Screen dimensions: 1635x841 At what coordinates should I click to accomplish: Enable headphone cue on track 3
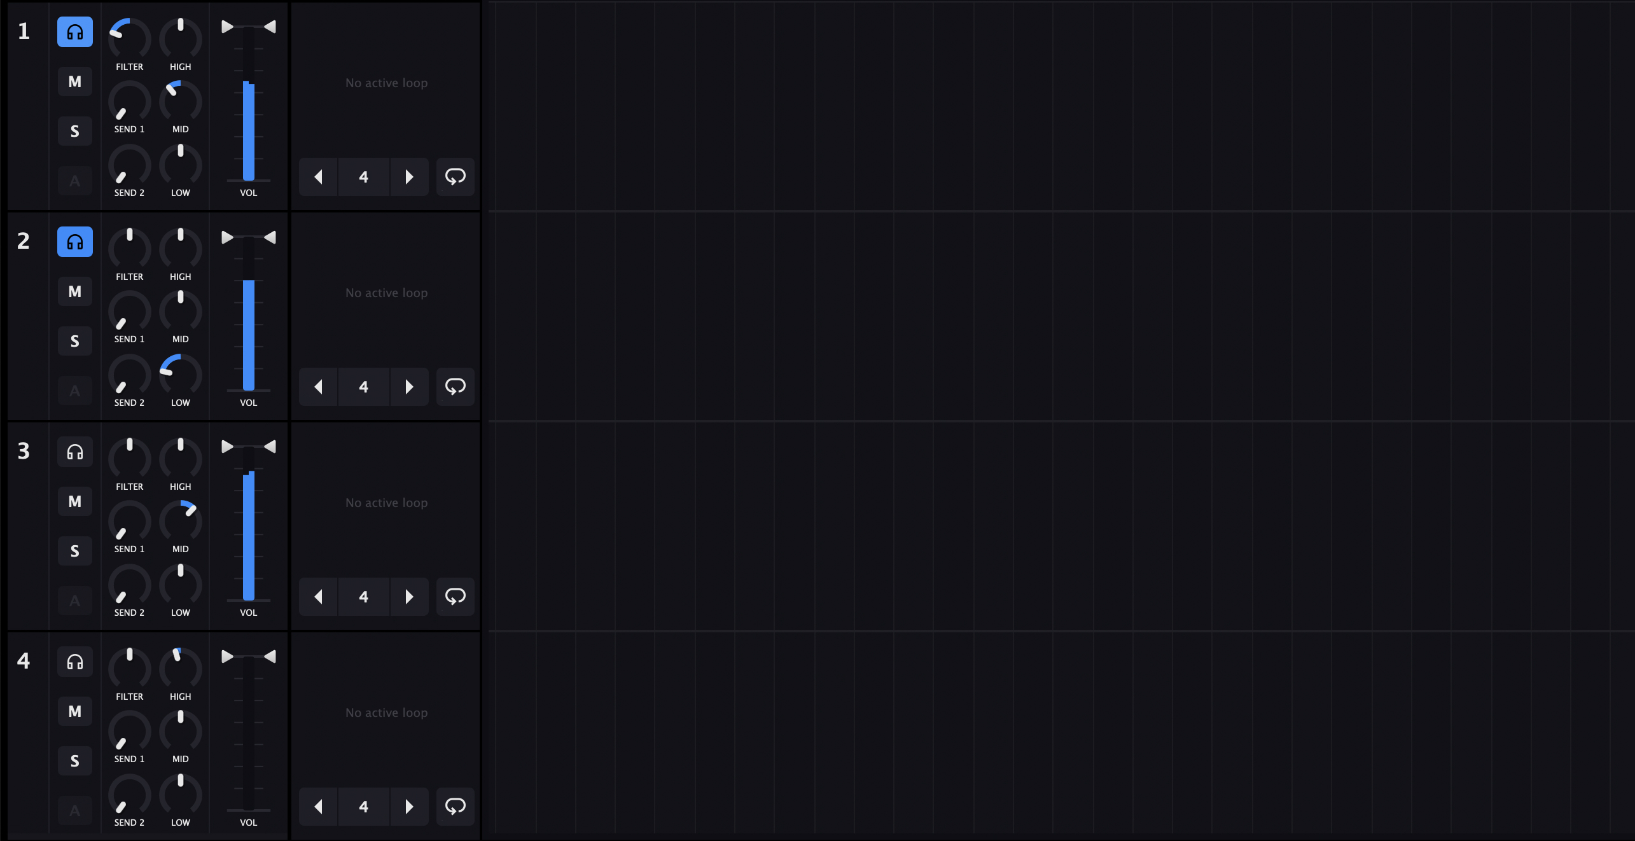74,452
